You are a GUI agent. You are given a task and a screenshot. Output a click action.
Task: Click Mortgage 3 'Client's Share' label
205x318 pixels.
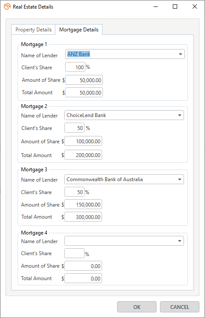tap(36, 192)
